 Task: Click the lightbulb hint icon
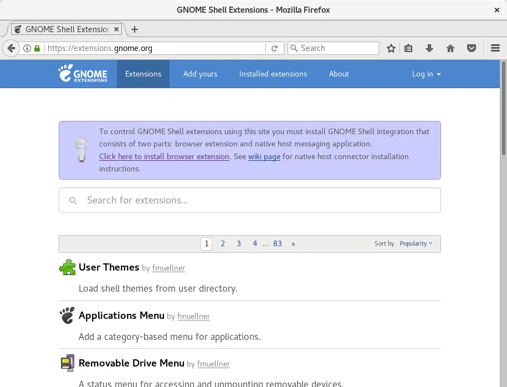pyautogui.click(x=81, y=150)
